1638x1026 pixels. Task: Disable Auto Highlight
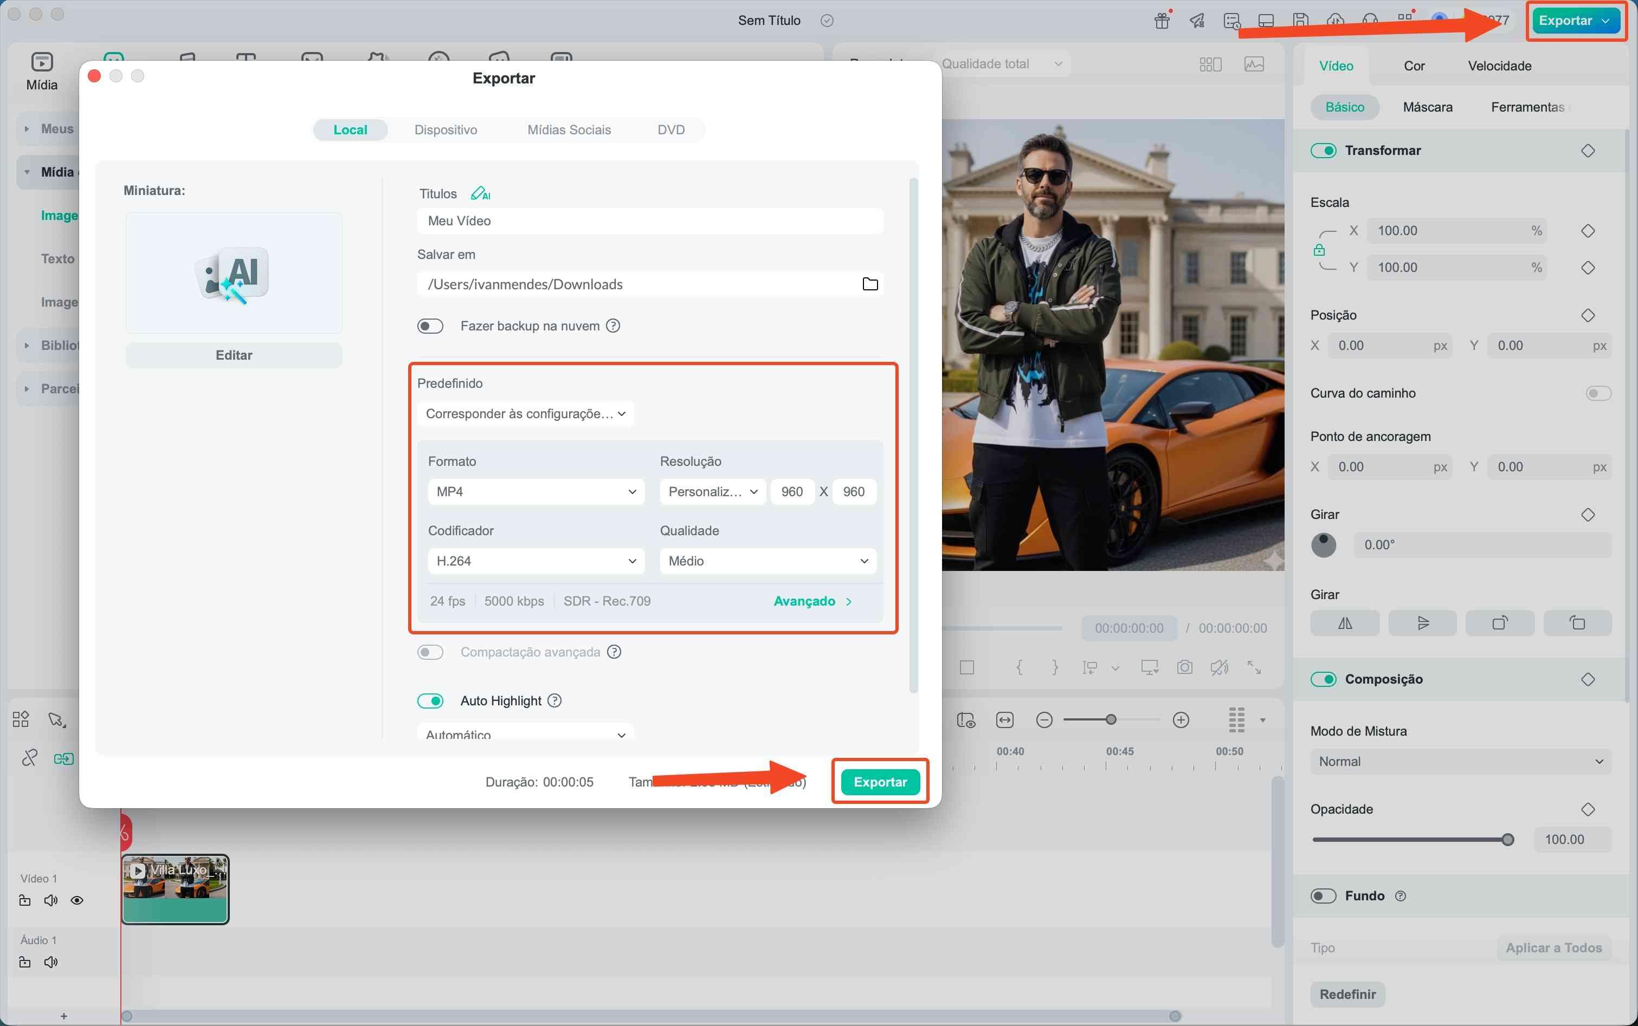pyautogui.click(x=430, y=700)
